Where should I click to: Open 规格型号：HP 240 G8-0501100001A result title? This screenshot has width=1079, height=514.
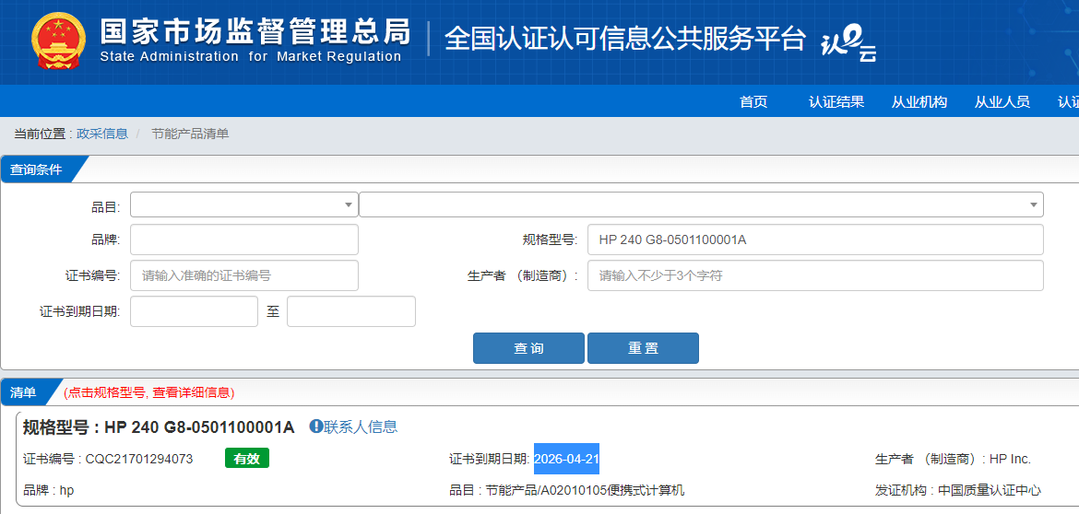159,426
